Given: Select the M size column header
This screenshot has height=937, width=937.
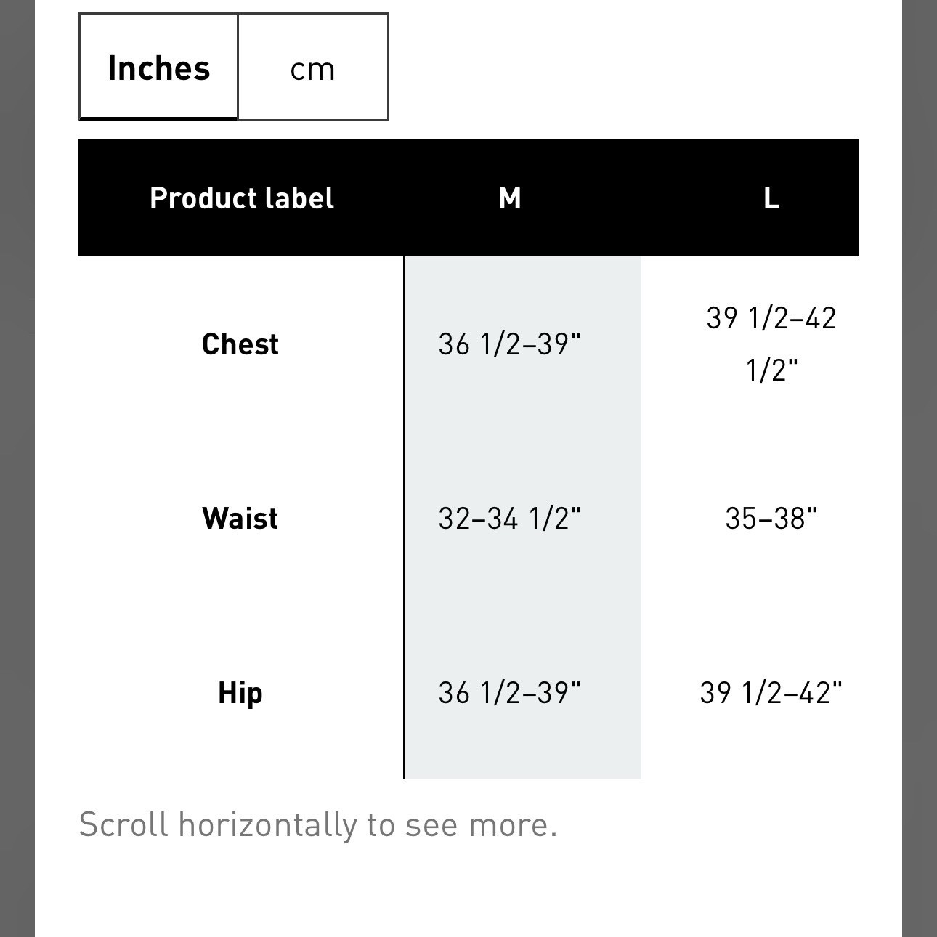Looking at the screenshot, I should pos(510,198).
